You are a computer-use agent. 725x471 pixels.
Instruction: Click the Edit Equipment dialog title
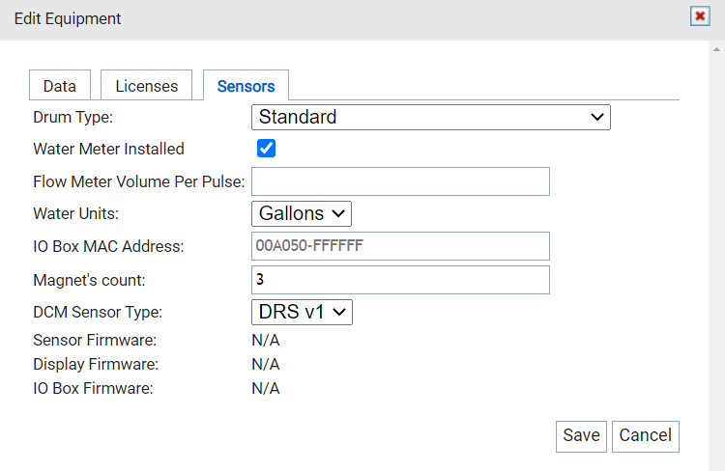[x=68, y=18]
